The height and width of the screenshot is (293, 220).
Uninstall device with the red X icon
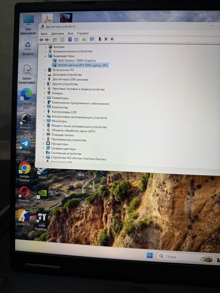click(x=106, y=39)
